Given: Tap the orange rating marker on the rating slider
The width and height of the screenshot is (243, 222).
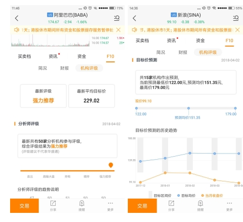Looking at the screenshot, I should [x=111, y=165].
